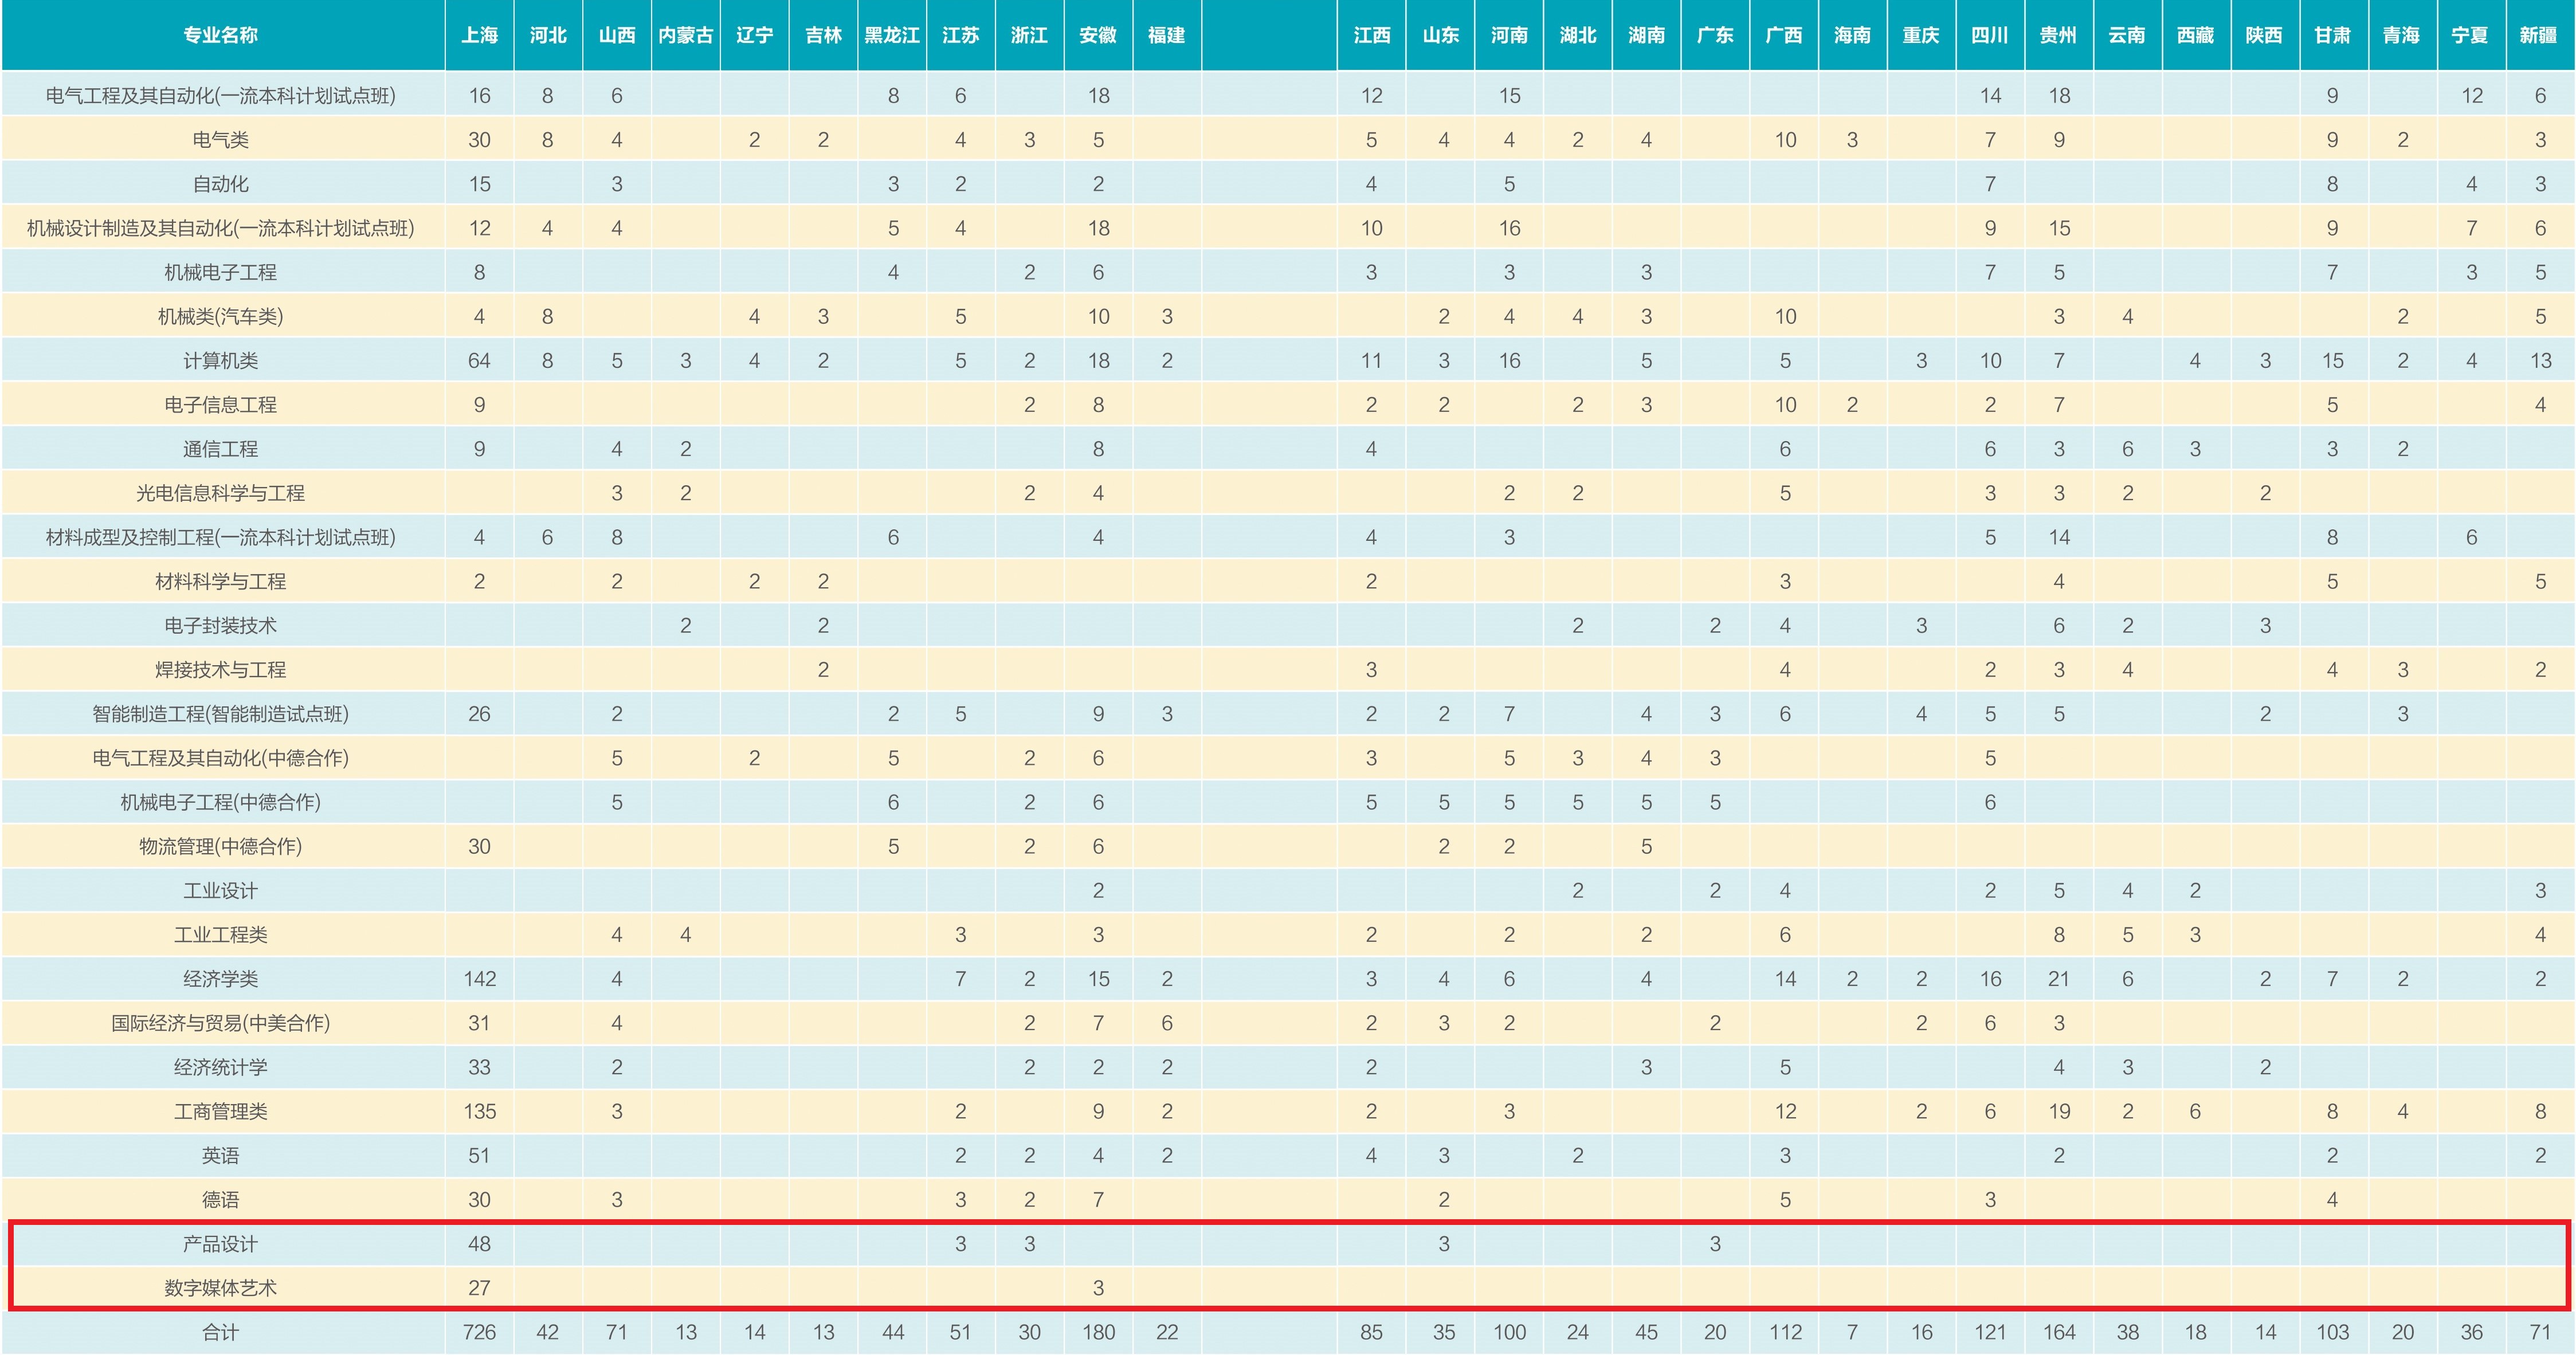Select the 焊接技术与工程 row label
Screen dimensions: 2576x1355
tap(220, 670)
